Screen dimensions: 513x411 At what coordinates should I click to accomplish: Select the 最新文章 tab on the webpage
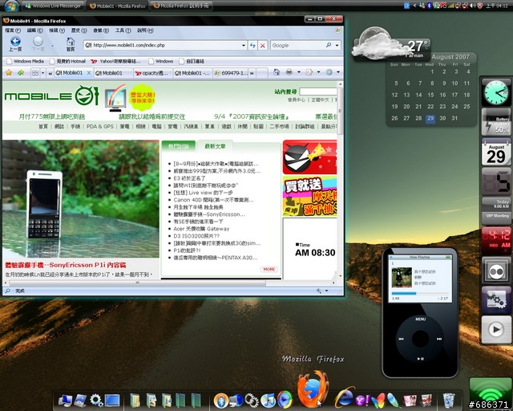click(215, 146)
